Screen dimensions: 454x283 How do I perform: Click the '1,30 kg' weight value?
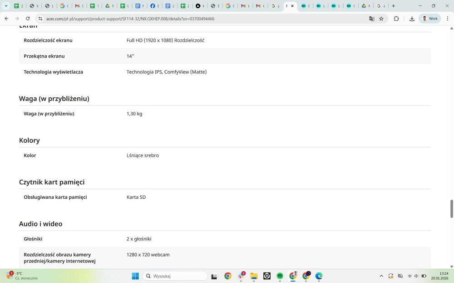[x=134, y=114]
